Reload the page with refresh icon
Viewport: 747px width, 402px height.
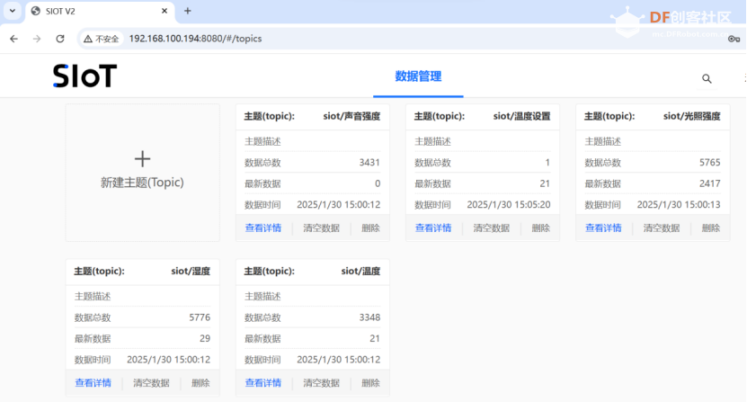click(60, 39)
